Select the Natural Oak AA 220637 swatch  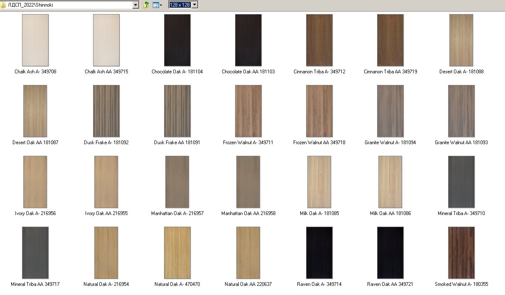point(248,253)
